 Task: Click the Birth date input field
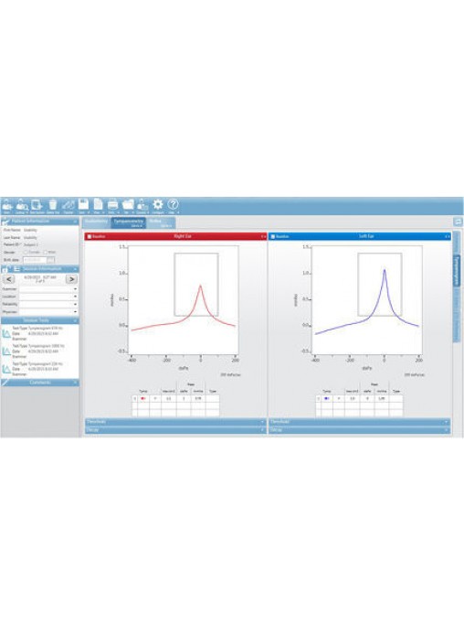tap(35, 260)
